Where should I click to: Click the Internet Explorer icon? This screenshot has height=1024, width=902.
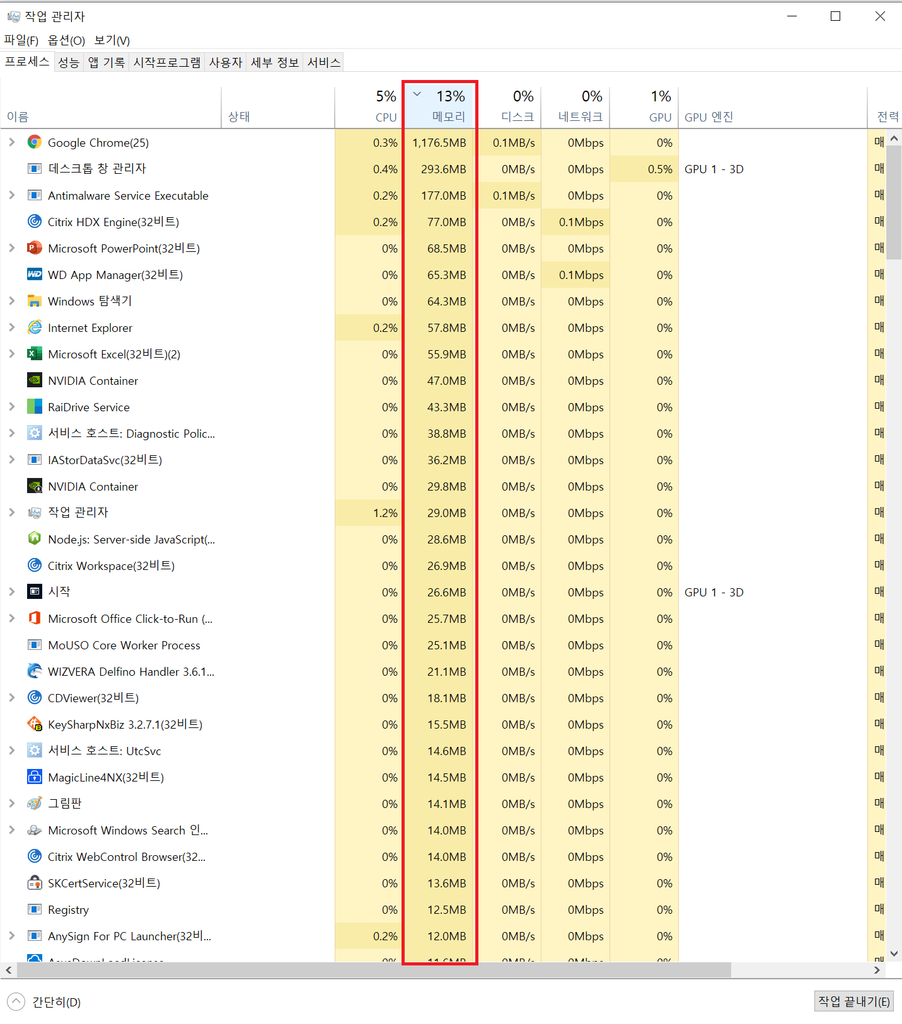(35, 327)
